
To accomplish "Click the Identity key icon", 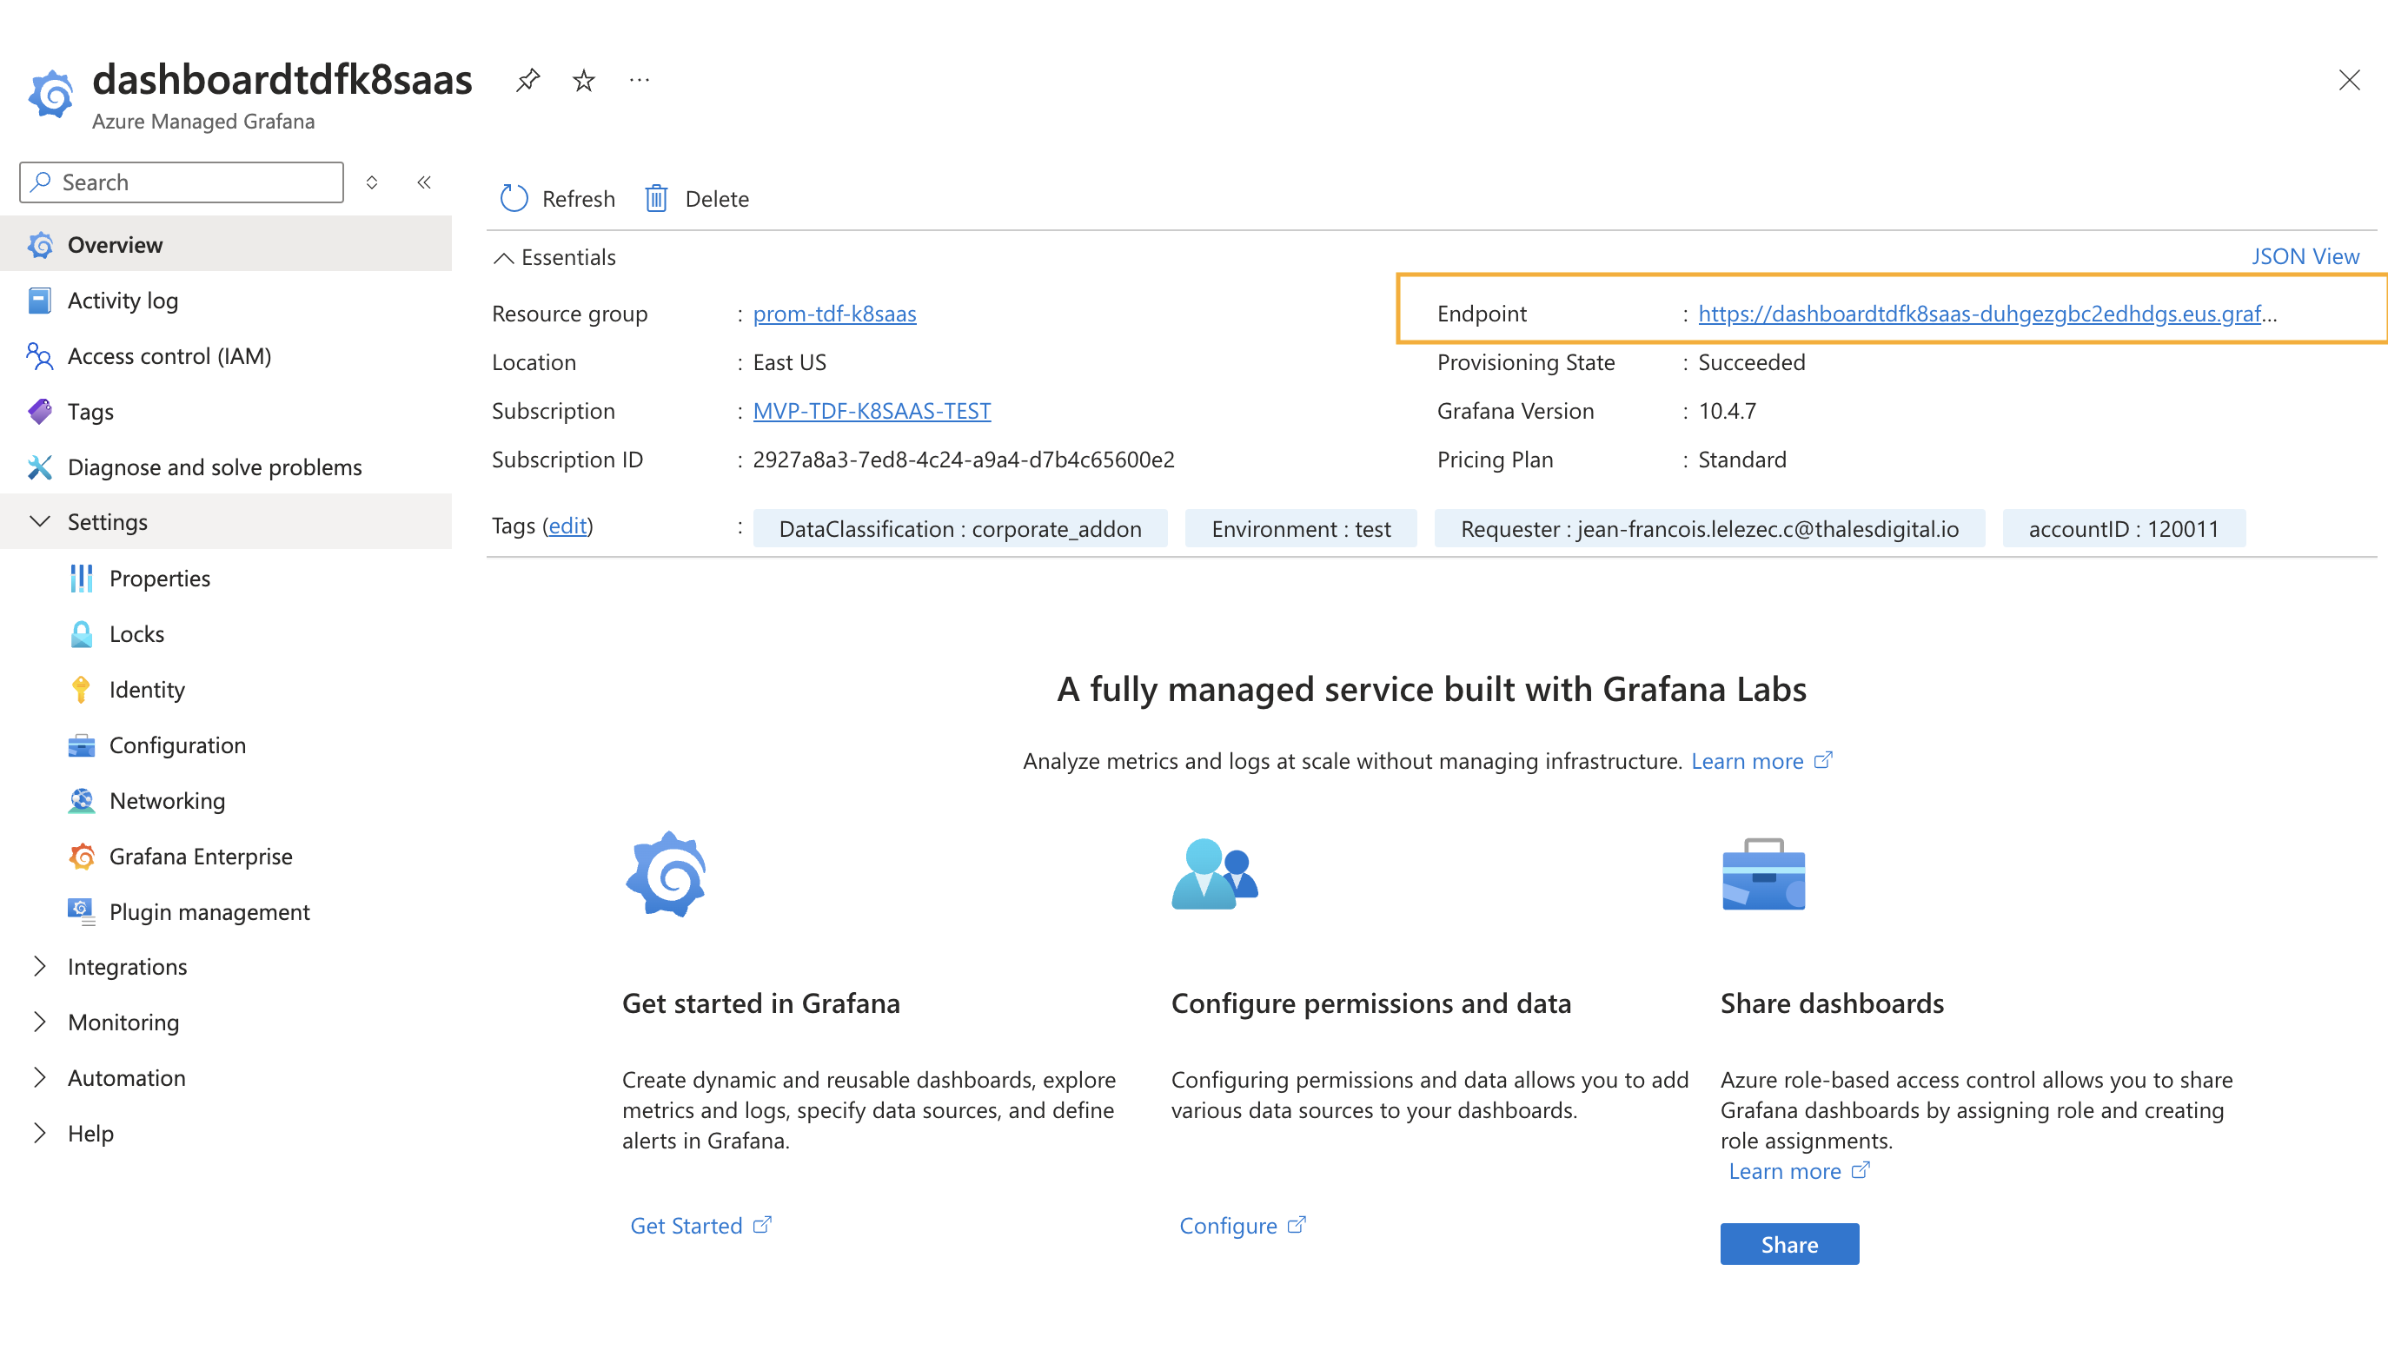I will click(x=82, y=690).
